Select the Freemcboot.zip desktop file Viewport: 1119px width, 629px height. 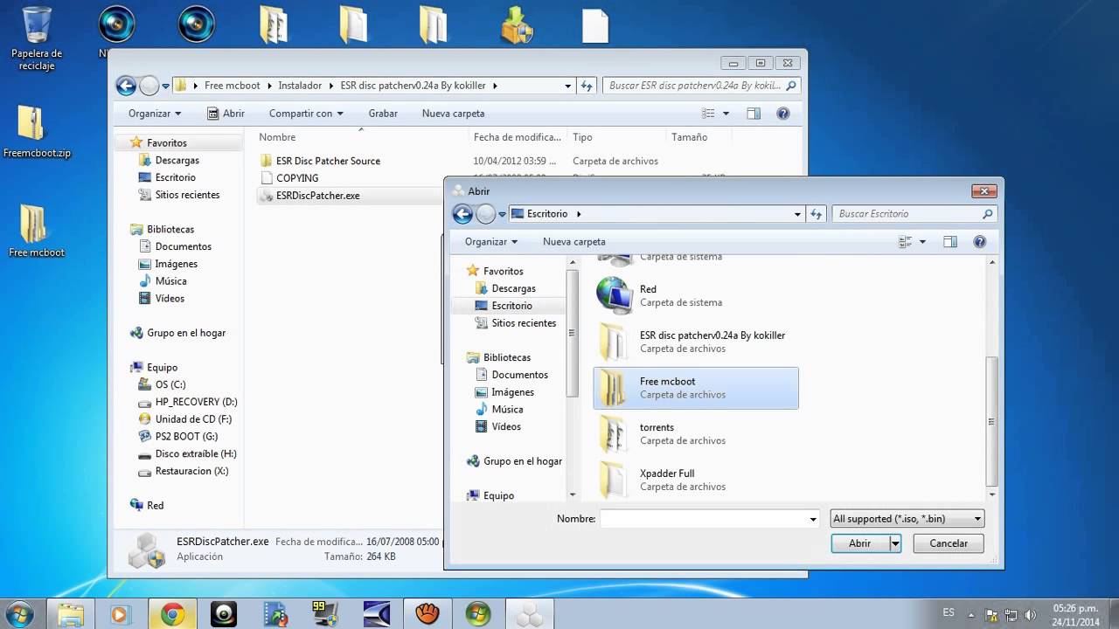tap(36, 133)
